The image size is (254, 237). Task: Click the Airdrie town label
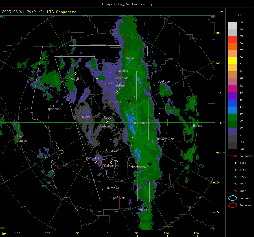click(111, 150)
